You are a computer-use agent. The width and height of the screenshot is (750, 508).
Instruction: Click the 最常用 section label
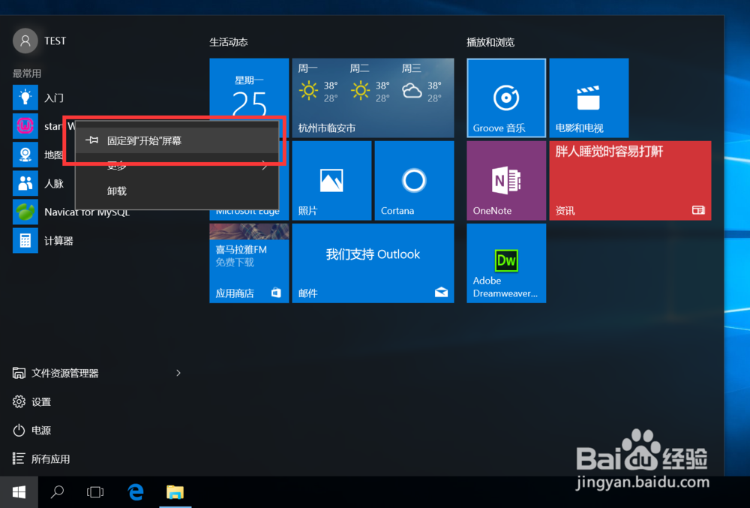point(27,74)
